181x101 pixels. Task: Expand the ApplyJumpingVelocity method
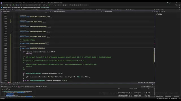coord(12,37)
